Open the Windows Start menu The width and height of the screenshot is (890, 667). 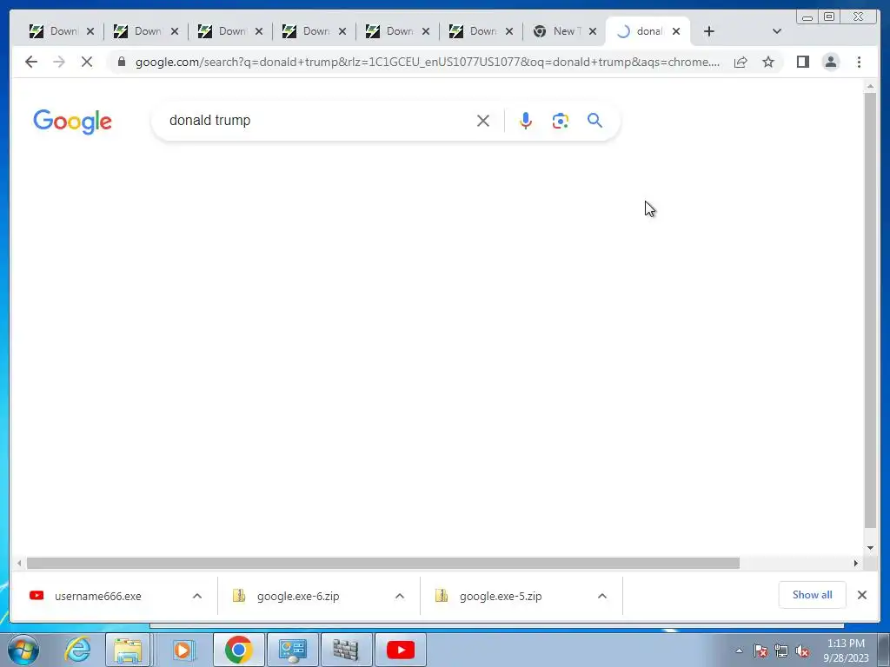coord(23,650)
